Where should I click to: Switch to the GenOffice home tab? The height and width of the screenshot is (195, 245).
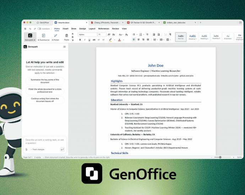tap(43, 23)
